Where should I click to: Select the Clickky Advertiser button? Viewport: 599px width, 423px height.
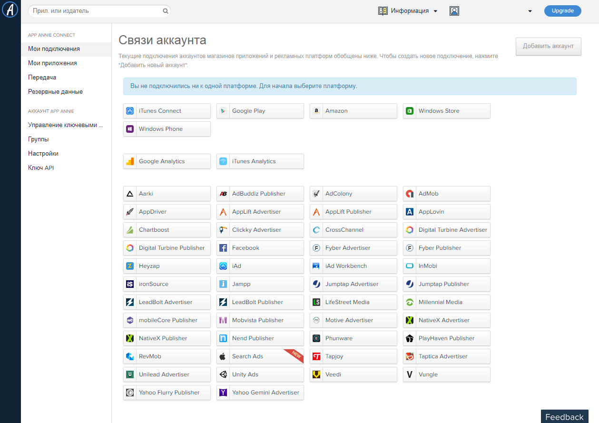point(260,230)
